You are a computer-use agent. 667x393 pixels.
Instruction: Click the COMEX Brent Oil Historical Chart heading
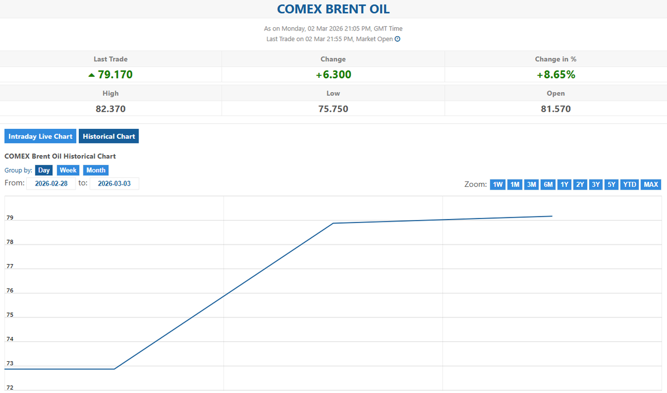60,156
